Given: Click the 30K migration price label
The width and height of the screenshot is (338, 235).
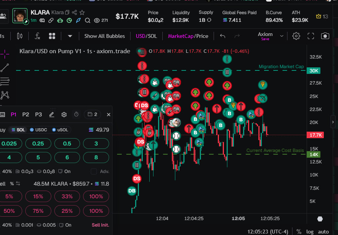Looking at the screenshot, I should coord(314,71).
